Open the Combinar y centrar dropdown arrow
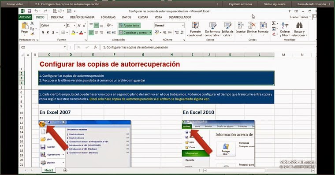This screenshot has width=335, height=175. pos(150,33)
